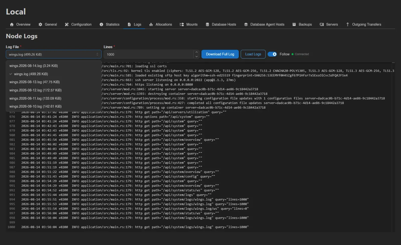Open the Database Hosts tab
The width and height of the screenshot is (401, 245).
tap(221, 25)
